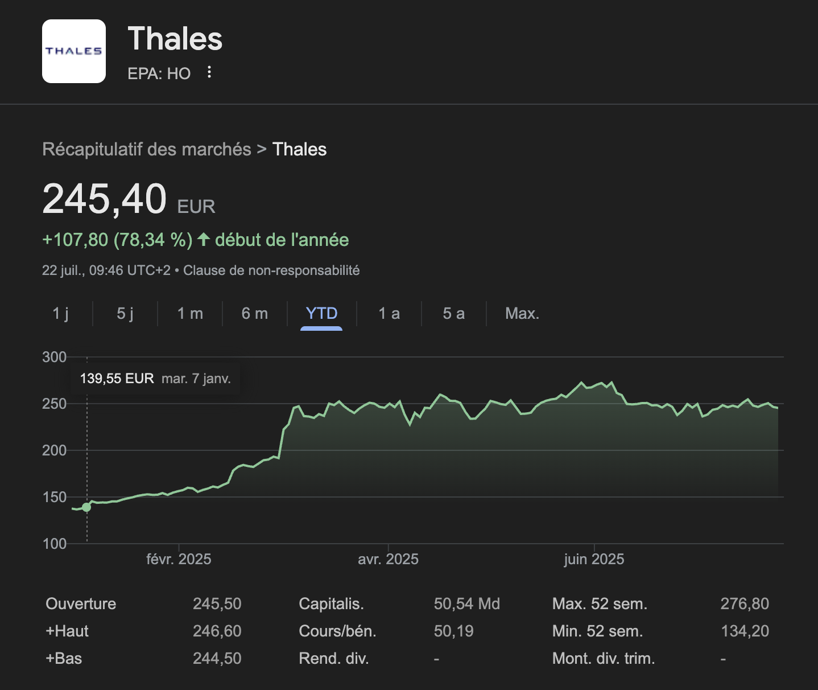Click the Max. 52 sem. value 276,80
The width and height of the screenshot is (818, 690).
click(745, 603)
